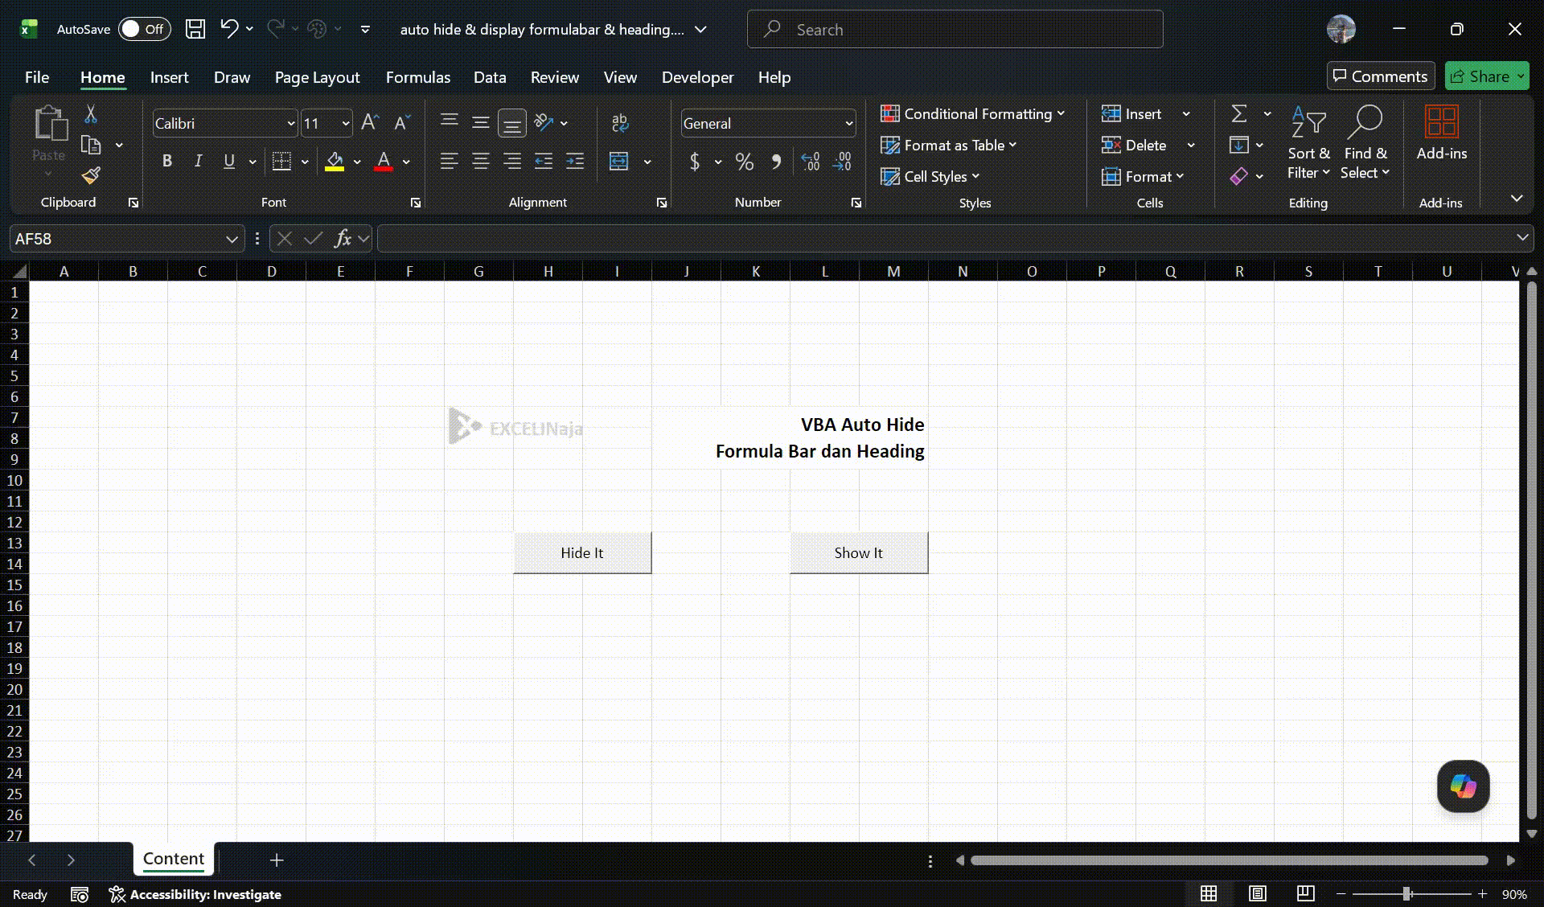
Task: Click the Orientation text angle icon
Action: tap(544, 122)
